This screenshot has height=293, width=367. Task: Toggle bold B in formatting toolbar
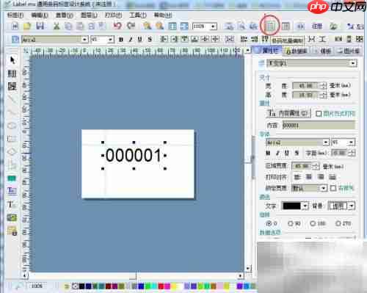(x=120, y=40)
